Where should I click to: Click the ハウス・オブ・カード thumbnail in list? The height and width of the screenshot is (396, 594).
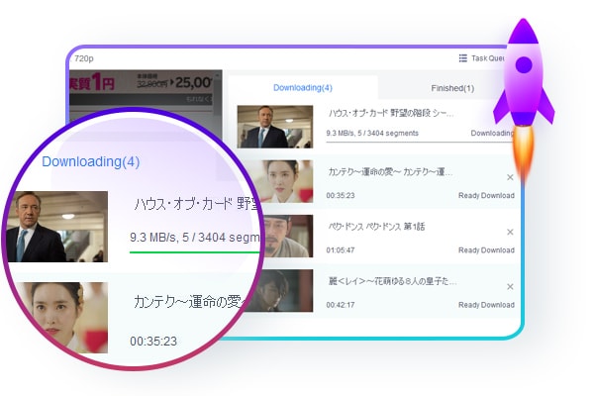pyautogui.click(x=275, y=127)
